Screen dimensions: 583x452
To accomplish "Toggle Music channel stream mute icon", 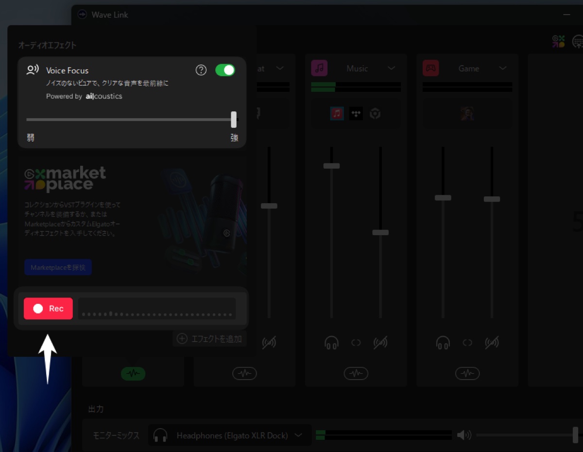I will click(x=380, y=343).
